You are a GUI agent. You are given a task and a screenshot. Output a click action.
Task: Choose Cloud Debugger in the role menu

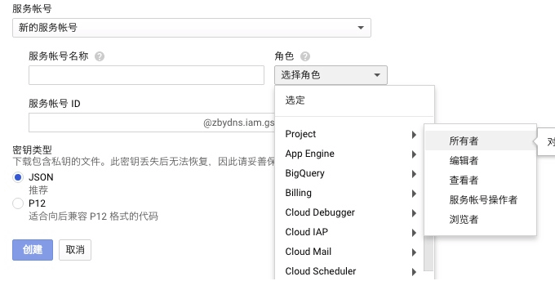tap(349, 212)
